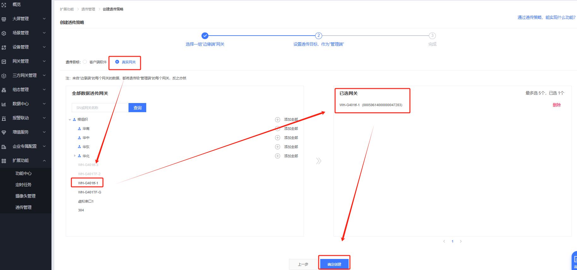Click the organization icon next to 华北
The width and height of the screenshot is (577, 270).
click(80, 156)
